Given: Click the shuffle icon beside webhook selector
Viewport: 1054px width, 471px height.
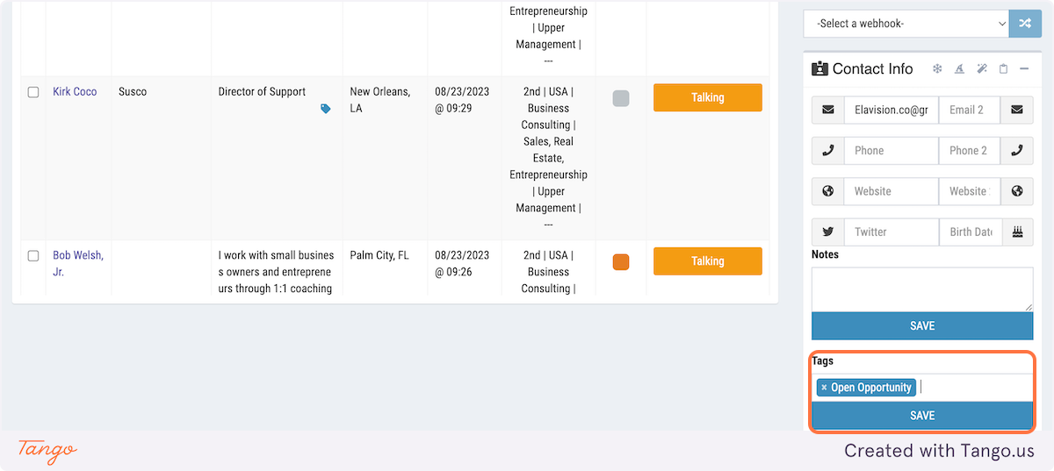Looking at the screenshot, I should pos(1025,24).
